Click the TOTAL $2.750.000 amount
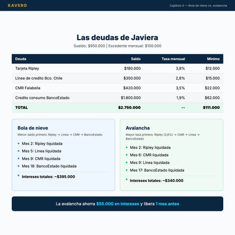 (x=129, y=107)
